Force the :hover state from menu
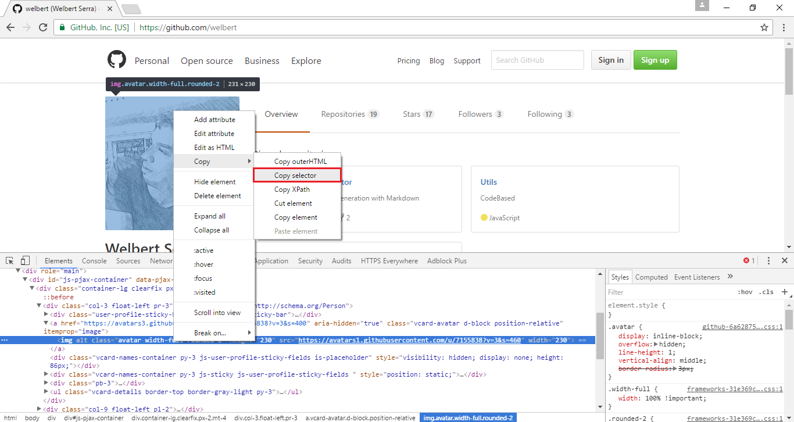Screen dimensions: 794x422 [214, 264]
